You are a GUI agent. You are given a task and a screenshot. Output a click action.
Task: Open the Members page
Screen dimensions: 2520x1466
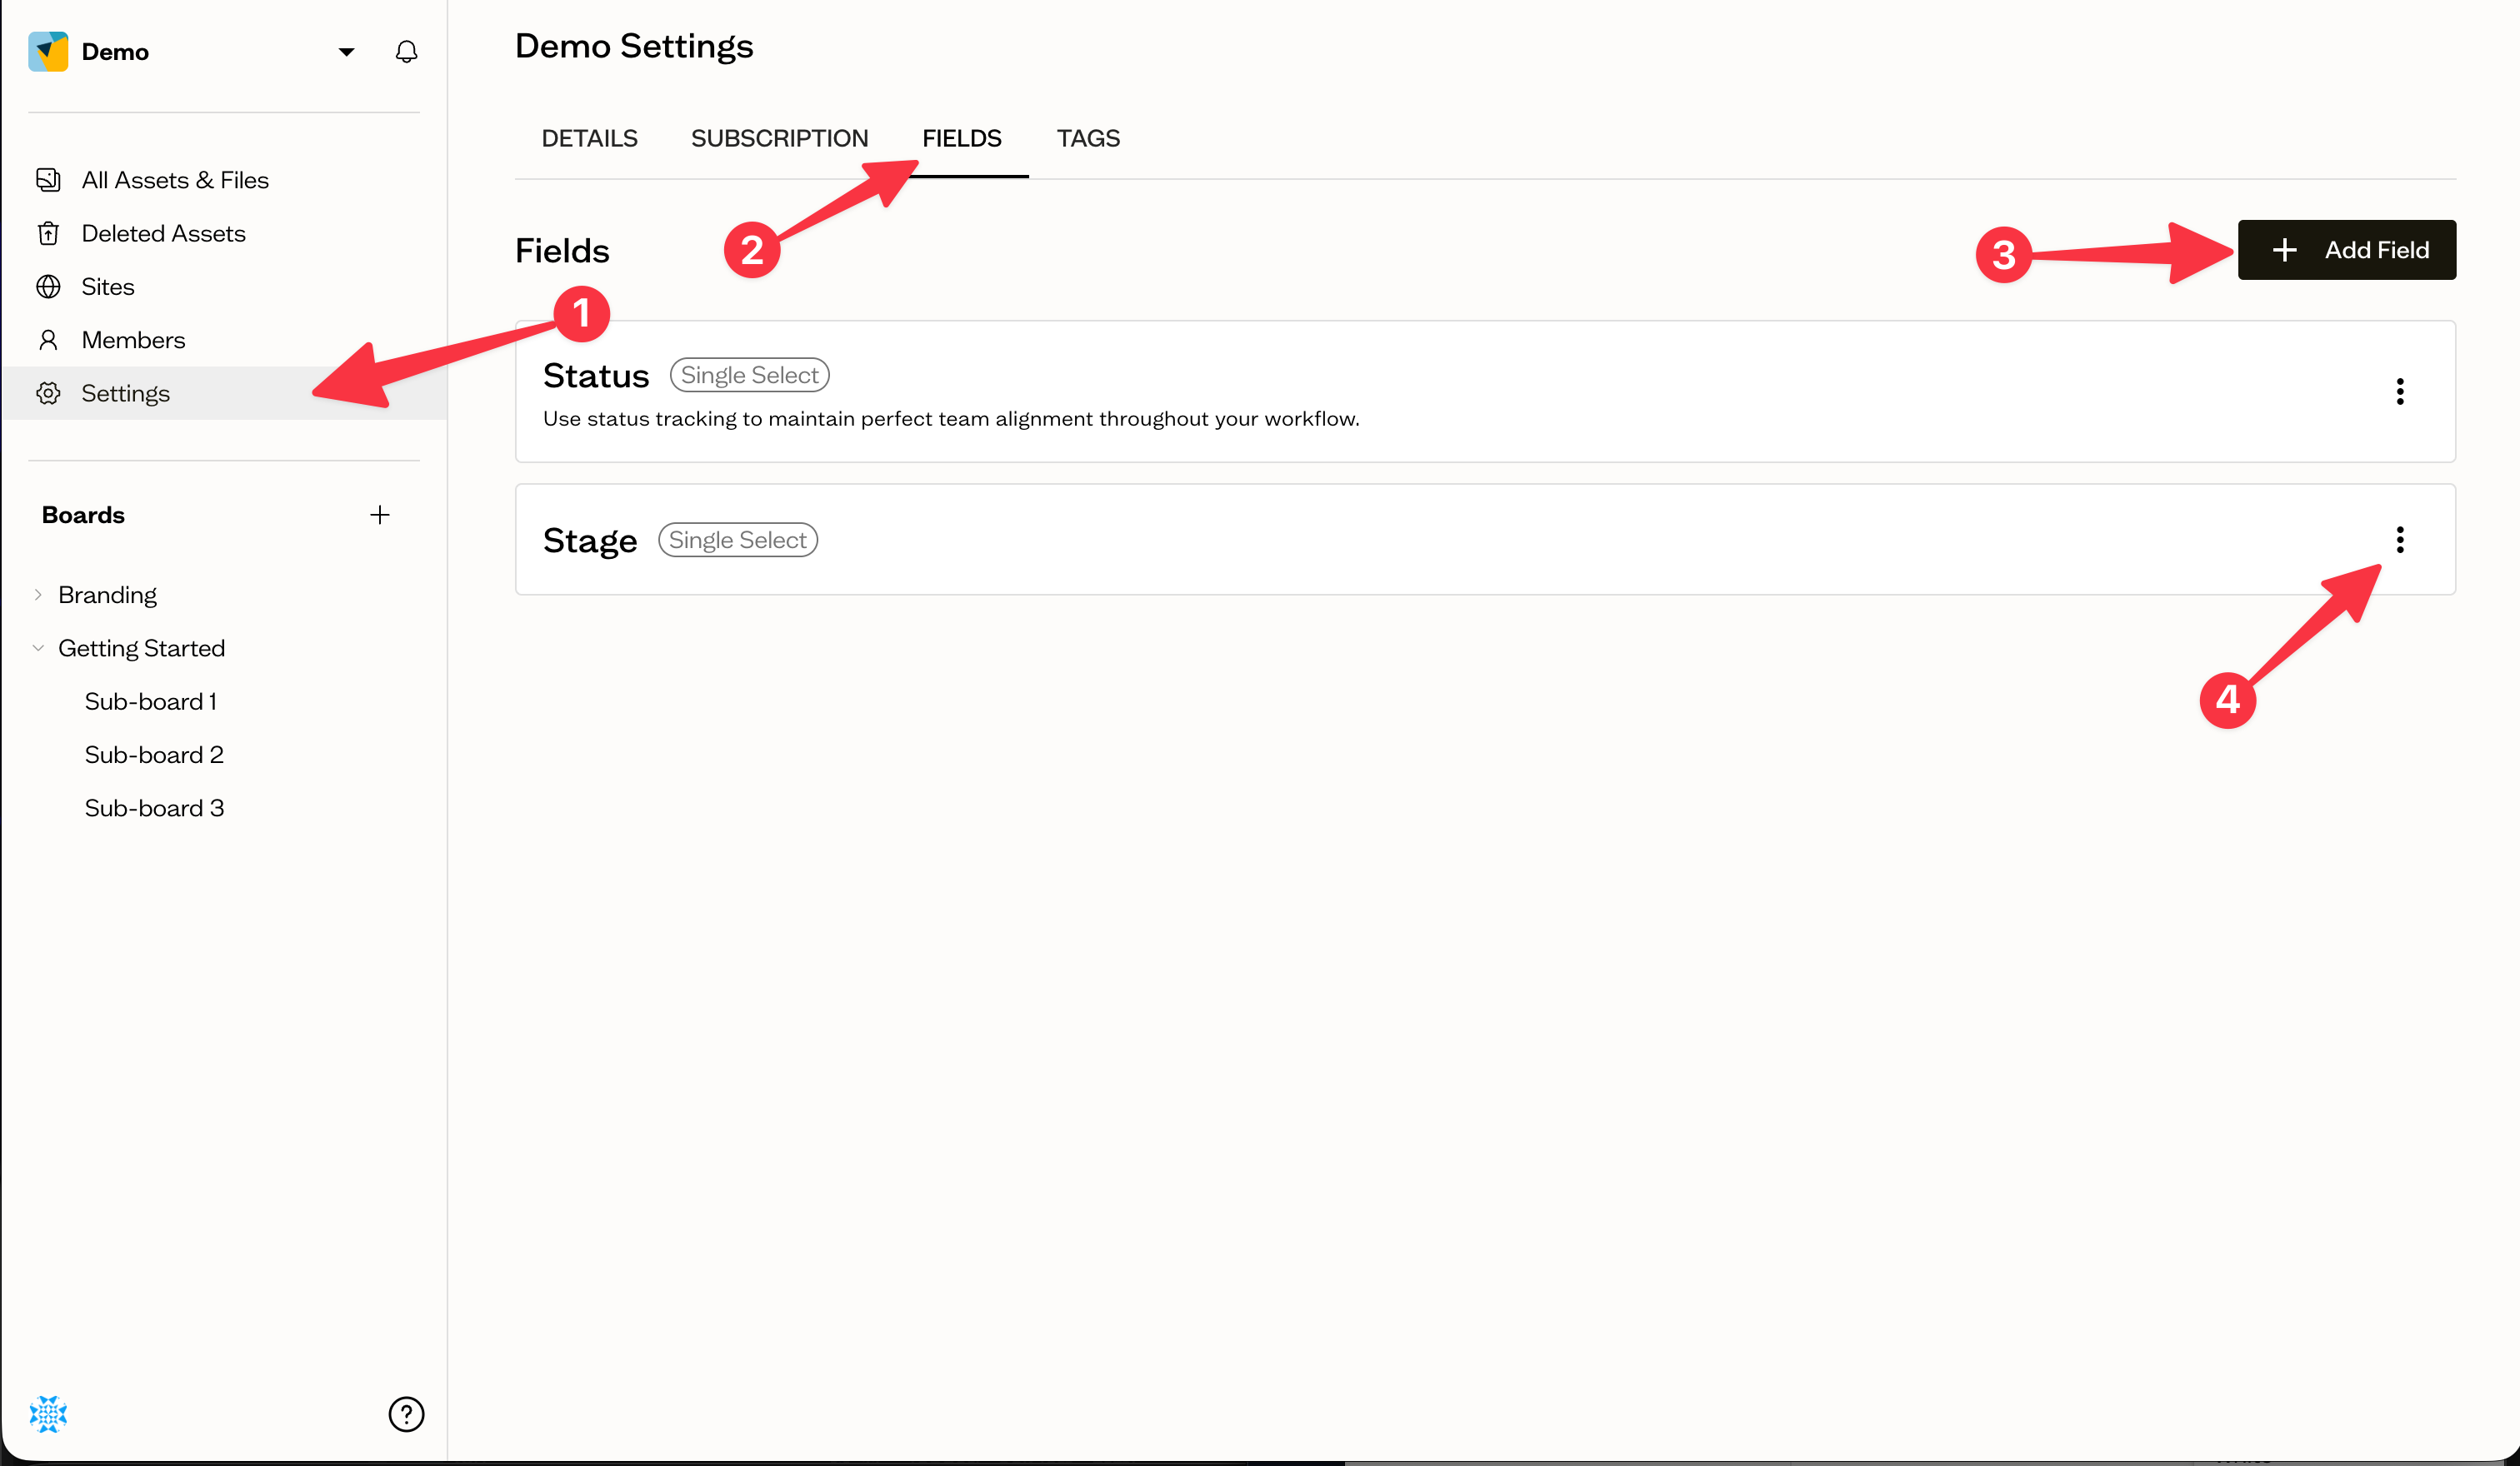pos(133,340)
